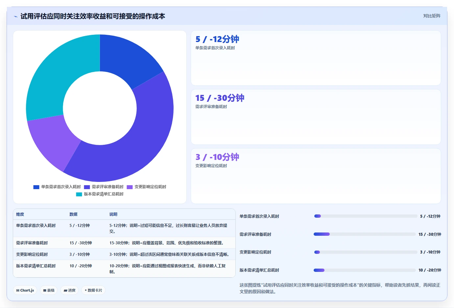Click the summary paragraph starting 这张图提炼
The image size is (454, 308).
click(x=340, y=288)
